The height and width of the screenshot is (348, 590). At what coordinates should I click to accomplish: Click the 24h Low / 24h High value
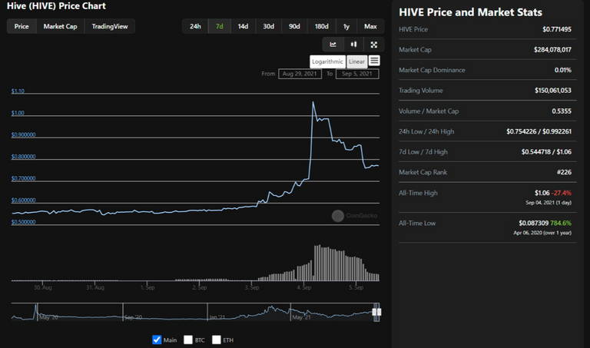coord(539,131)
